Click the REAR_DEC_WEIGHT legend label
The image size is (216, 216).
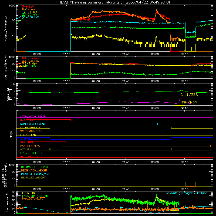click(x=33, y=178)
